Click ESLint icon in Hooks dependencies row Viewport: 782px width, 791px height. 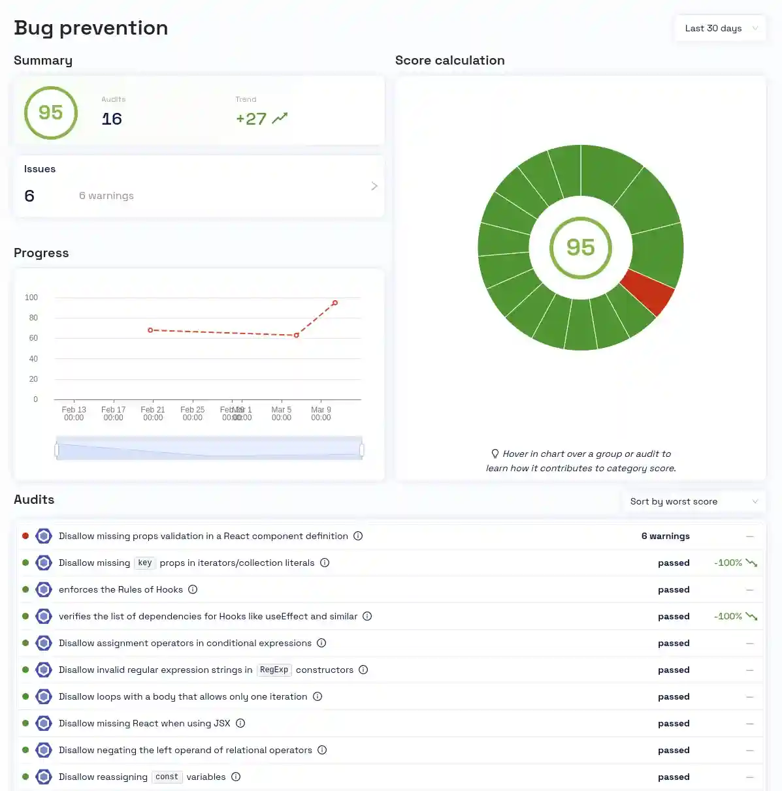[x=44, y=616]
